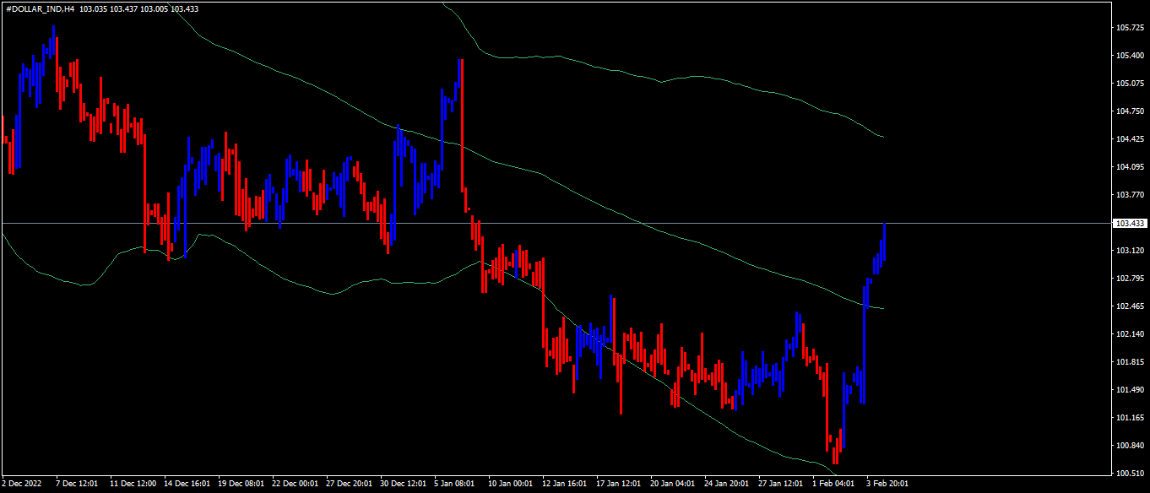Screen dimensions: 1150x493
Task: Click the 20 Jan 04:01 time label
Action: point(674,485)
